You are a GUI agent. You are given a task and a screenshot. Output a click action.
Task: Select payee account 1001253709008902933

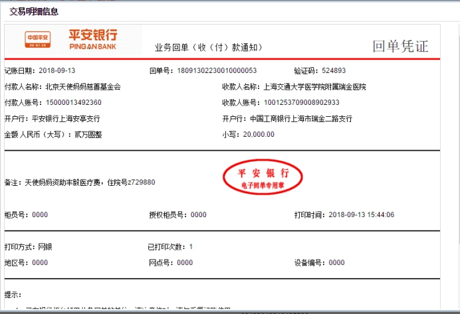(302, 102)
